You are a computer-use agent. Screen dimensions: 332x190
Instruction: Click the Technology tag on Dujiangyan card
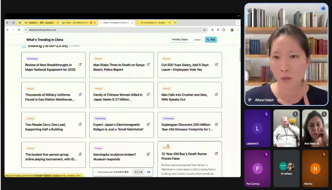[x=168, y=118]
